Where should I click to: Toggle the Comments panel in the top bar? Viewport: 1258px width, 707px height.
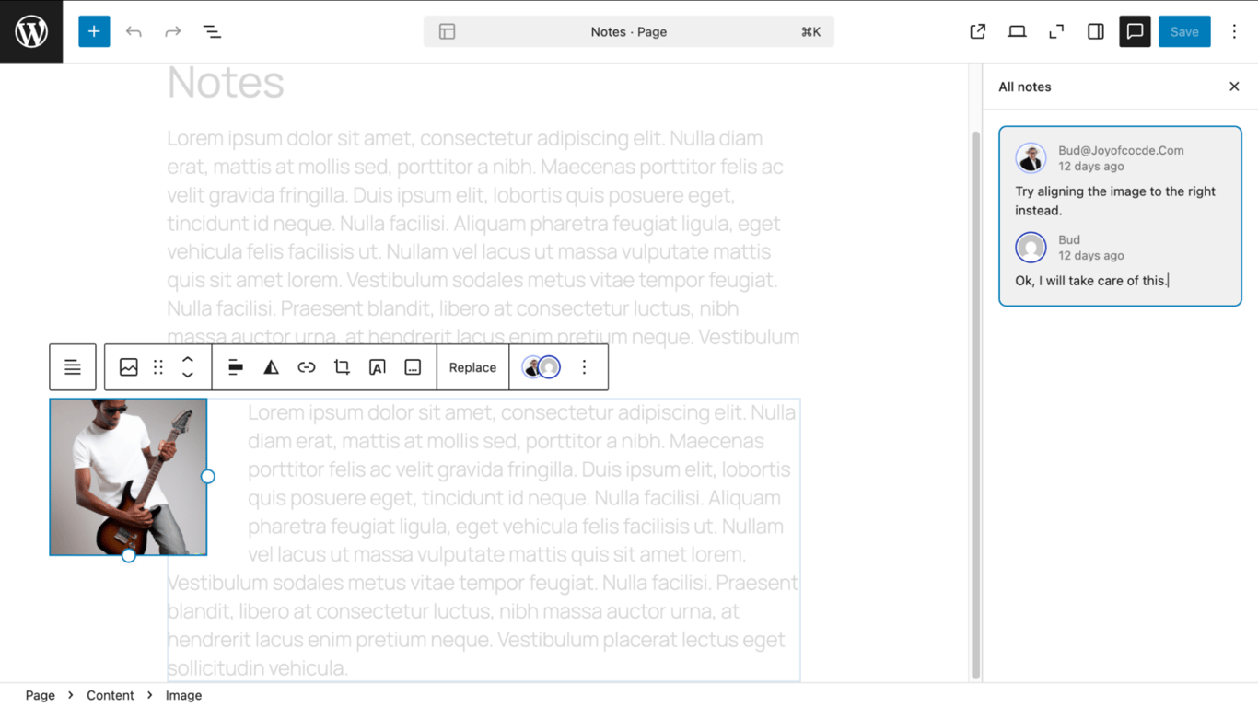(1135, 30)
